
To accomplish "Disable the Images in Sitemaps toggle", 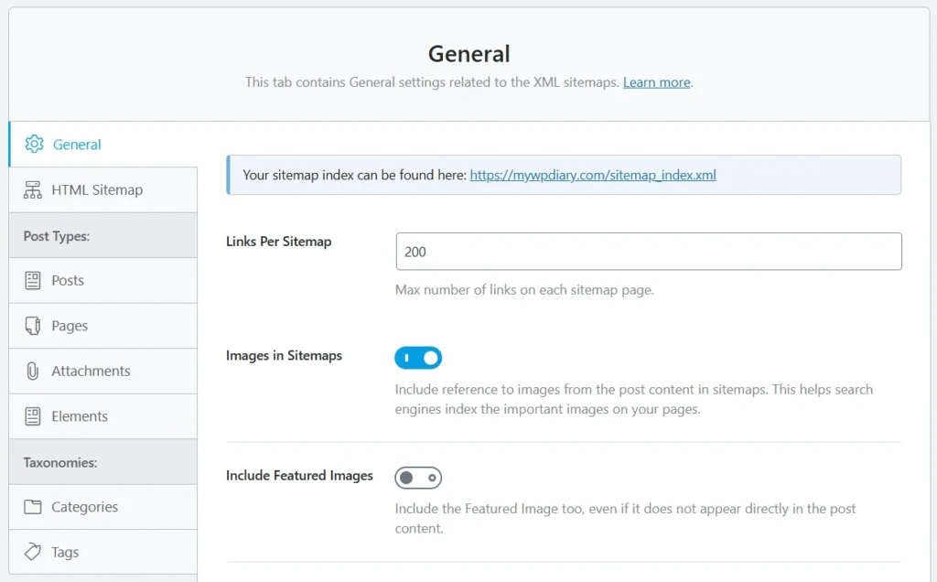I will pos(418,357).
